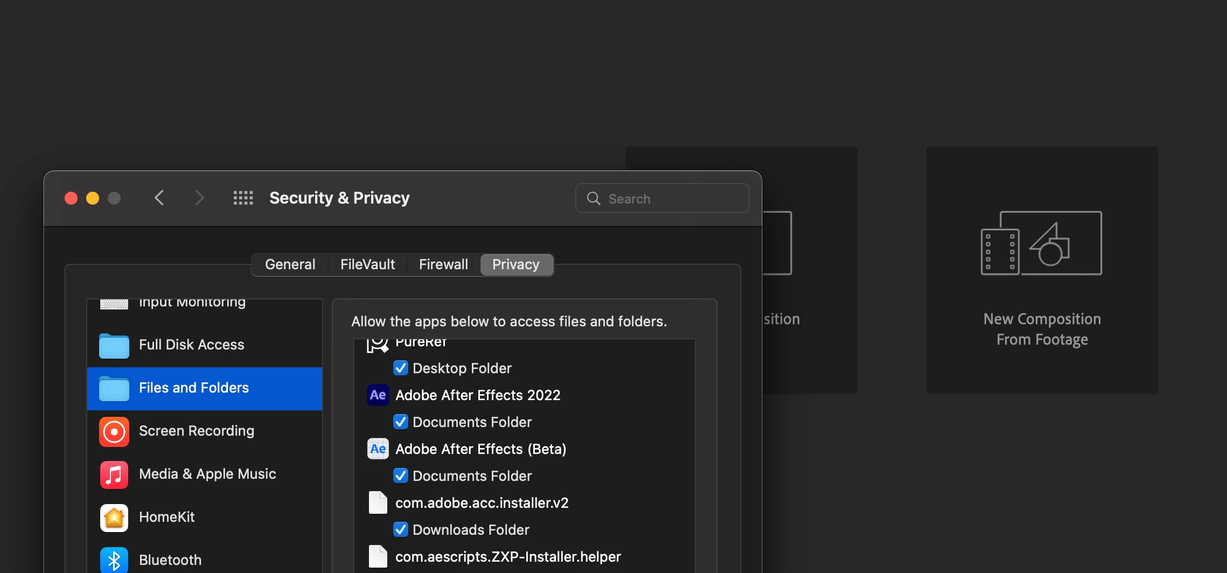Click the Media & Apple Music icon

point(114,474)
